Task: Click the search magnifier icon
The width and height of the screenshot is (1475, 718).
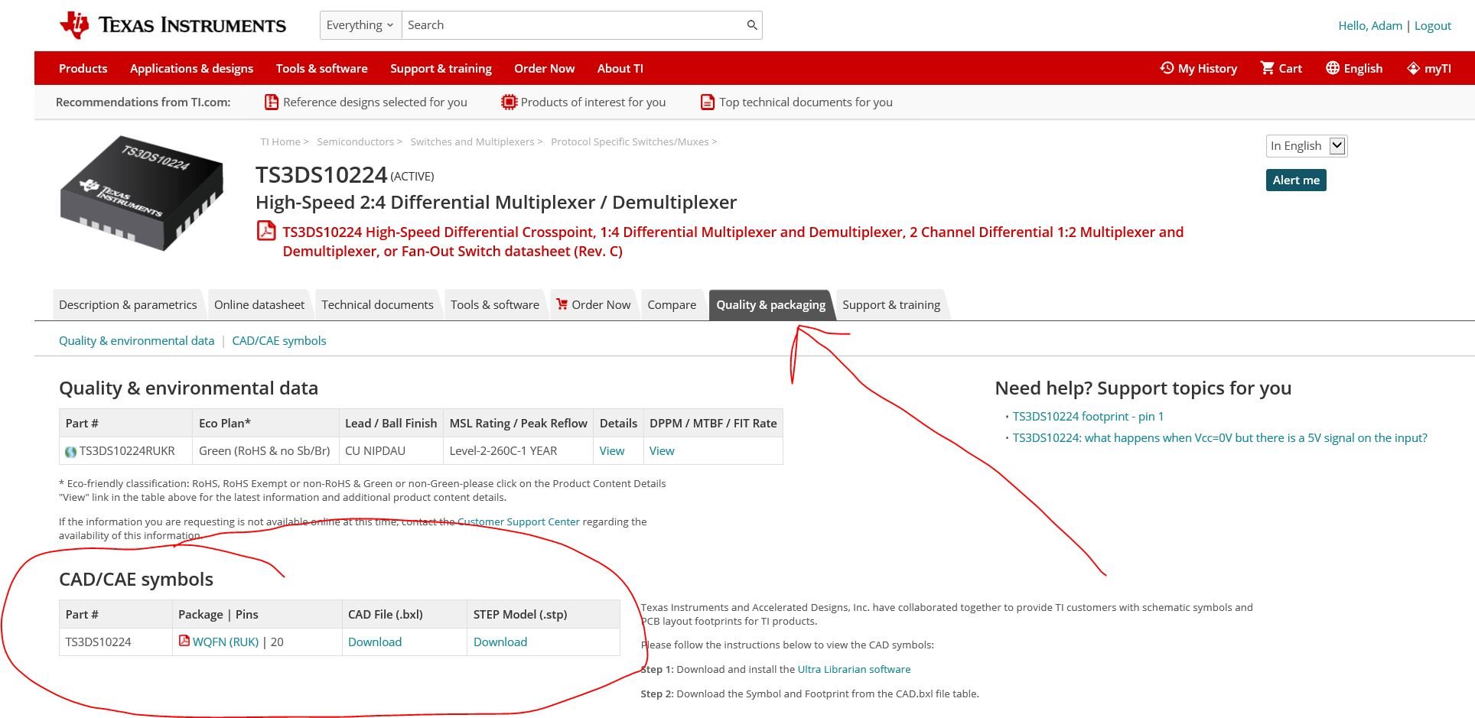Action: point(752,25)
